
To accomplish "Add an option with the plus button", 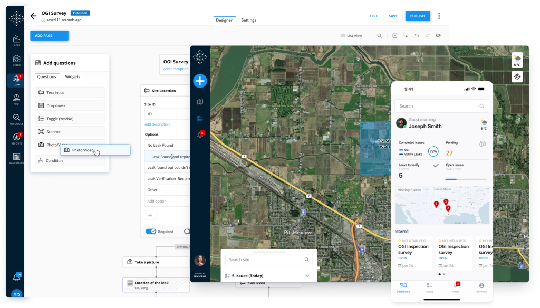I will pyautogui.click(x=150, y=215).
